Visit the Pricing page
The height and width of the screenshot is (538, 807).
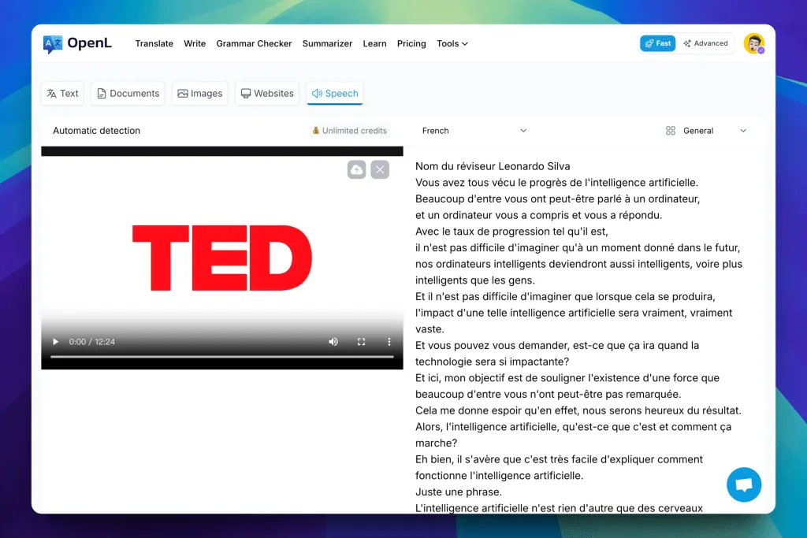[x=411, y=44]
